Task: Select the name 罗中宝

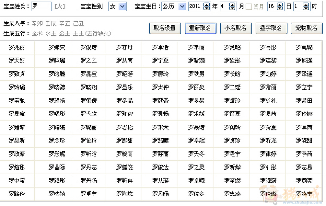Action: (17, 181)
